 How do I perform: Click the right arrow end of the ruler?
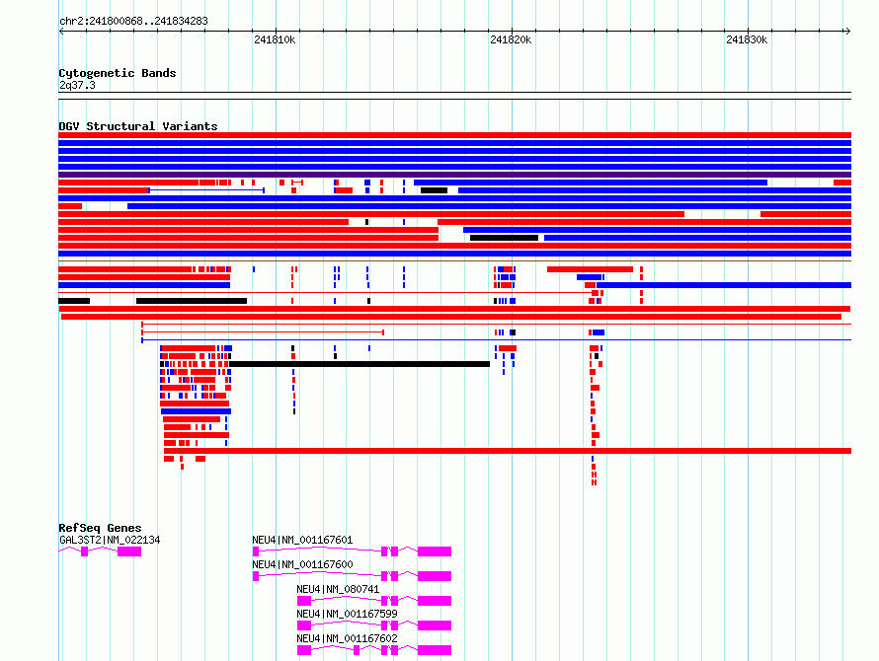coord(847,32)
